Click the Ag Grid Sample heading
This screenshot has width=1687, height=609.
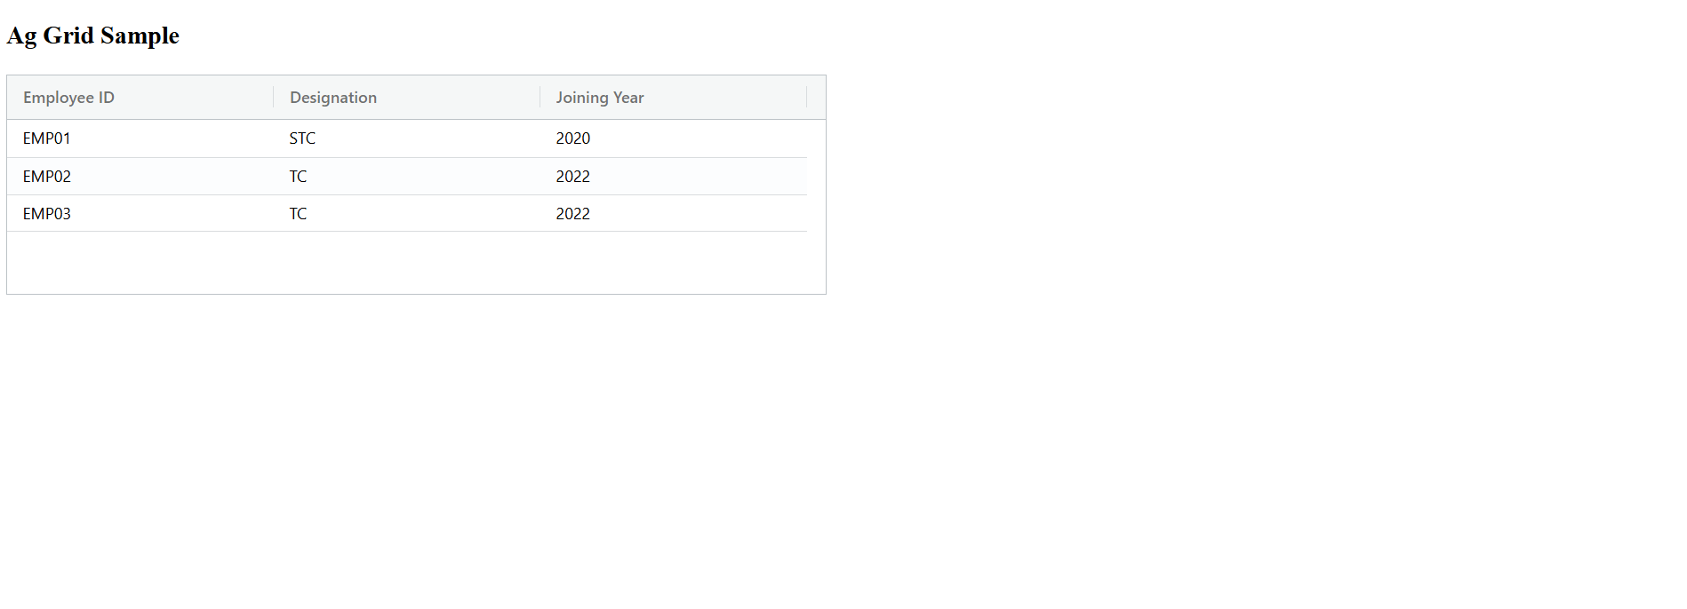coord(93,36)
